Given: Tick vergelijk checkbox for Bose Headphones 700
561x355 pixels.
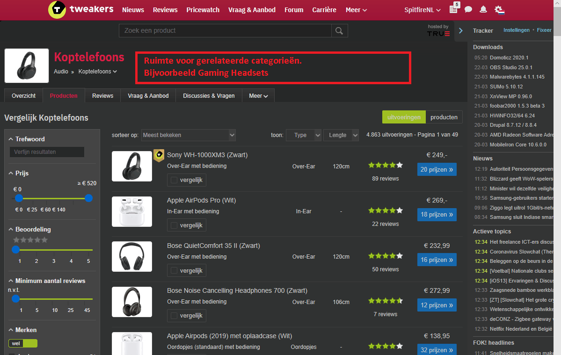Looking at the screenshot, I should 174,316.
